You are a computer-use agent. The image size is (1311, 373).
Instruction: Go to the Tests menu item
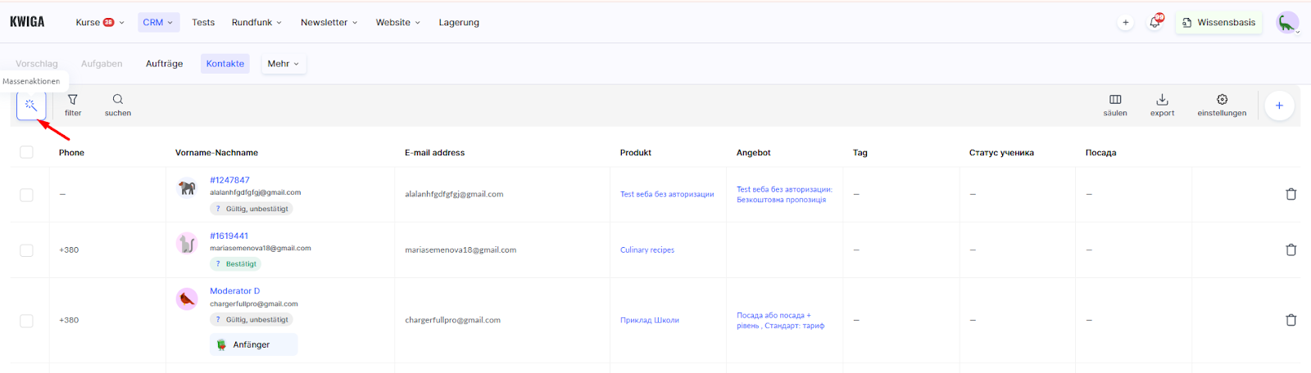(x=203, y=23)
